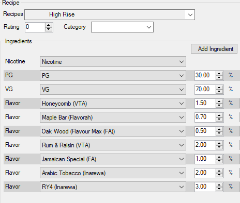Click the Flavor label beside Honeycomb (VTA)
Screen dimensions: 240x203
tap(13, 103)
